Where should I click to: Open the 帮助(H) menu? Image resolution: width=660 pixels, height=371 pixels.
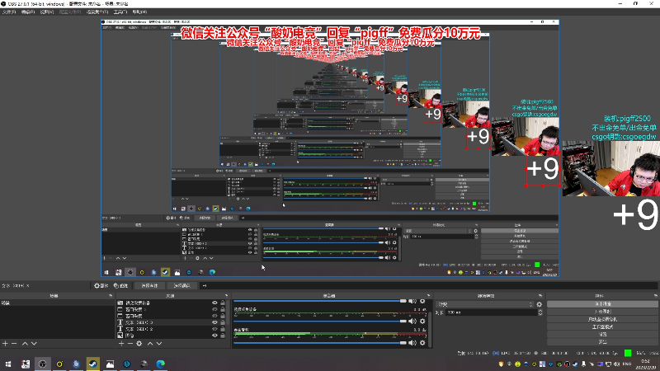pyautogui.click(x=139, y=12)
